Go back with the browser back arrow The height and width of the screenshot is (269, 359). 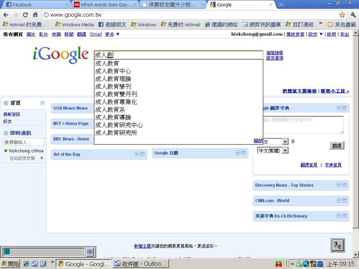point(6,15)
